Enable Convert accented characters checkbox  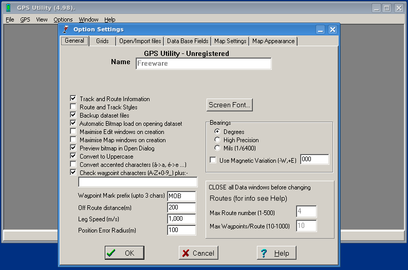[73, 164]
